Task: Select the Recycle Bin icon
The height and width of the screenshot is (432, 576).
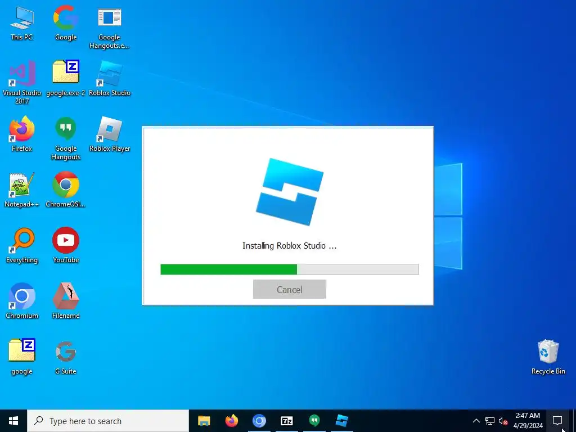Action: (x=548, y=357)
